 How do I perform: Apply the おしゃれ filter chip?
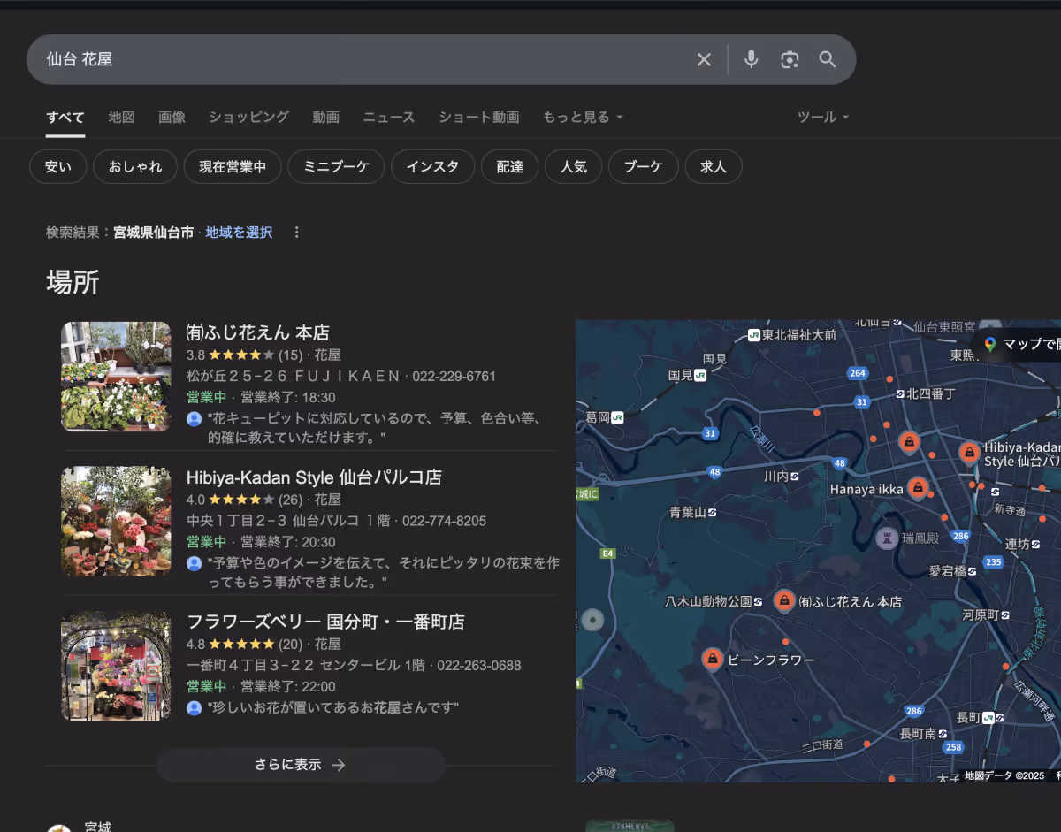[135, 166]
